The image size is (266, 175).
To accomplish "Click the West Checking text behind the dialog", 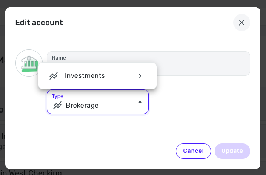I will tap(36, 172).
